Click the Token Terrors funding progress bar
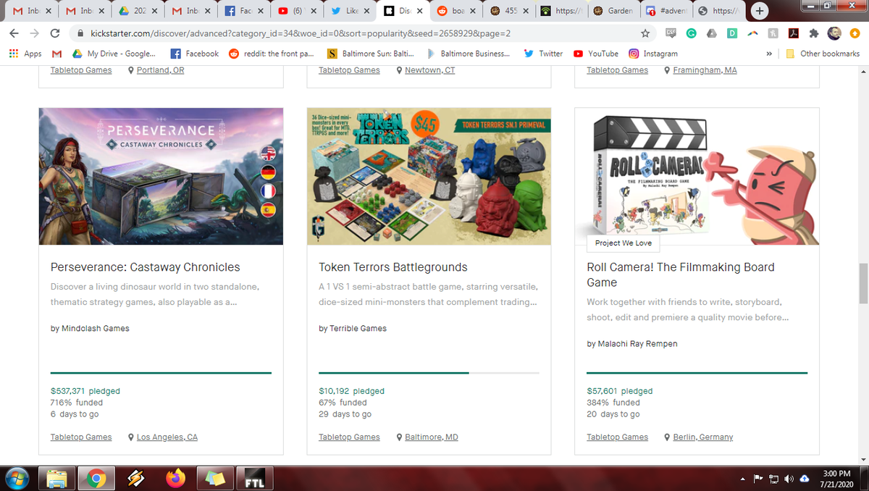This screenshot has height=491, width=869. 429,373
